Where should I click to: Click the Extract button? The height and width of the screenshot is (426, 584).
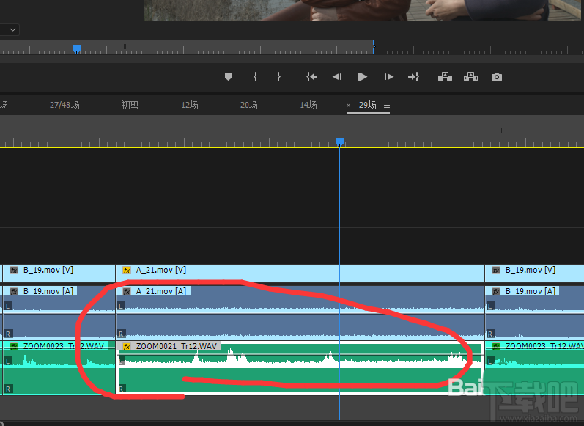tap(470, 77)
